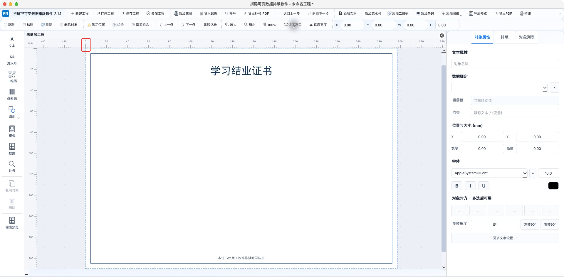Click the canvas vertical scrollbar
The height and width of the screenshot is (277, 564).
coord(444,158)
